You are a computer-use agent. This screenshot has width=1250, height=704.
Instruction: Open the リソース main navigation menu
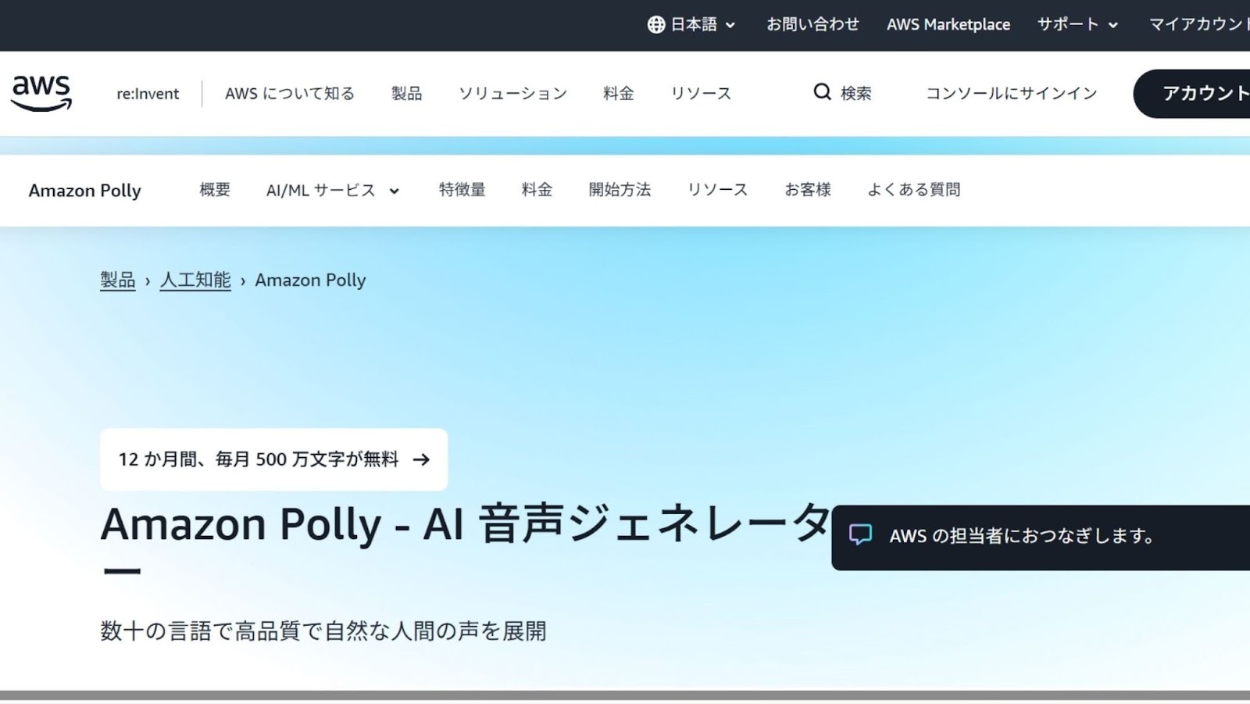coord(701,94)
